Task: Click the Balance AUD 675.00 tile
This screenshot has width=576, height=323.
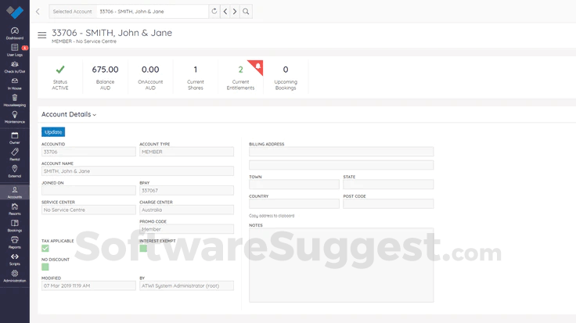Action: (x=105, y=77)
